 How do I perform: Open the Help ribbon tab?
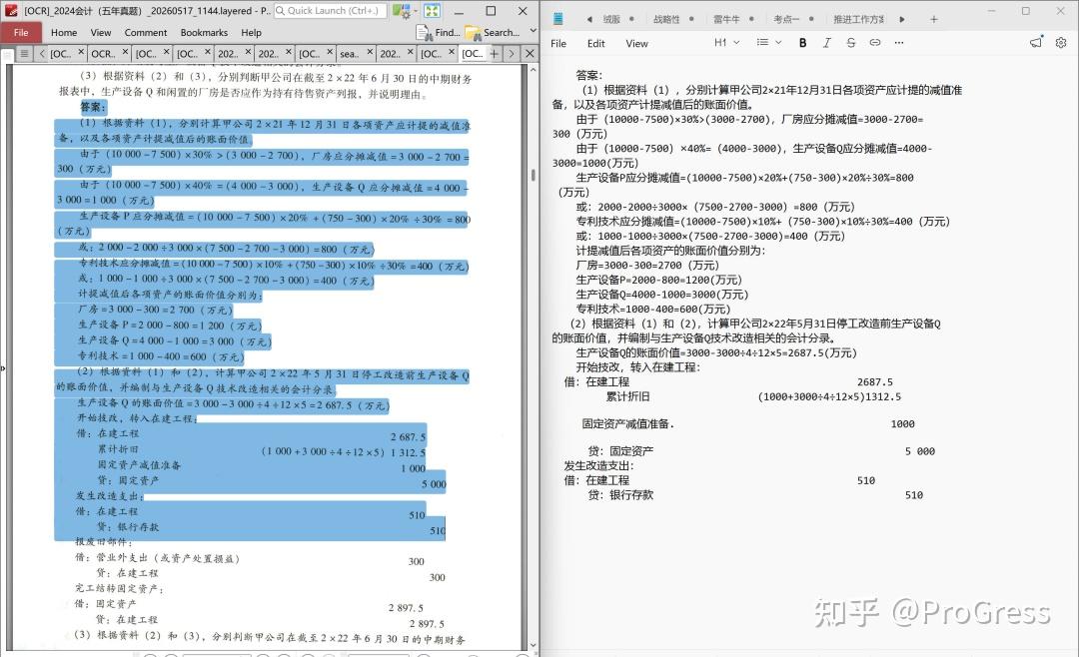tap(251, 32)
